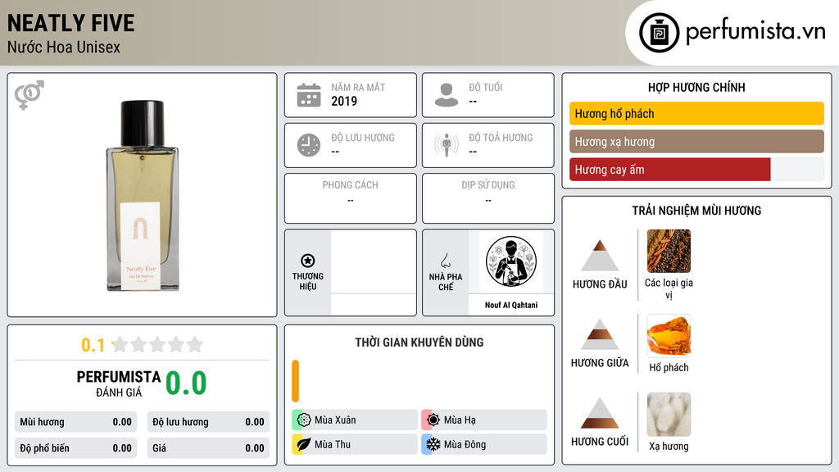Image resolution: width=839 pixels, height=472 pixels.
Task: Click the NEATLY FIVE title heading
Action: [70, 24]
